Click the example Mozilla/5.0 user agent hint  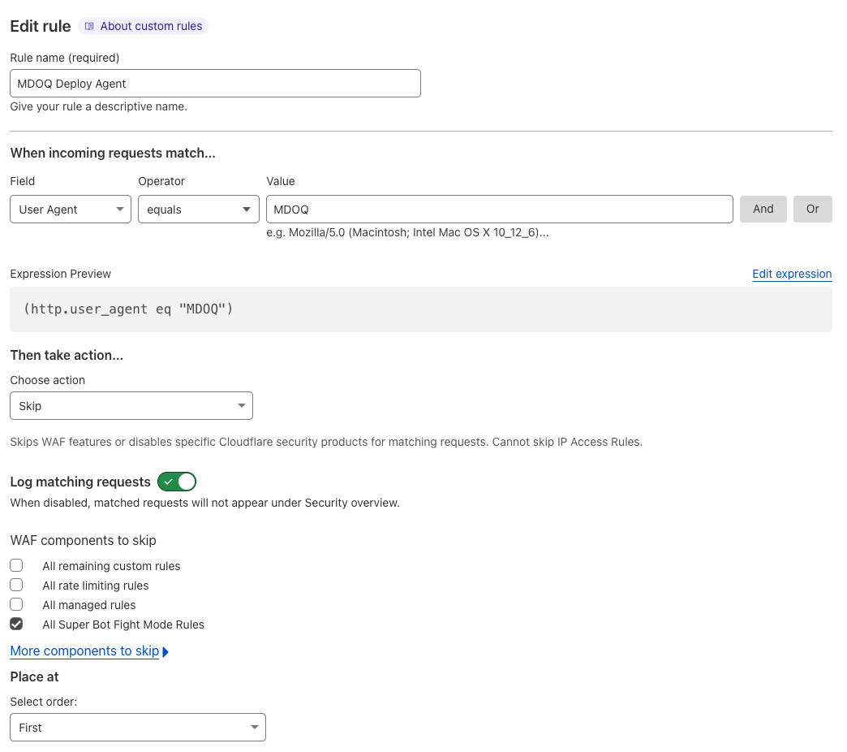(x=407, y=232)
